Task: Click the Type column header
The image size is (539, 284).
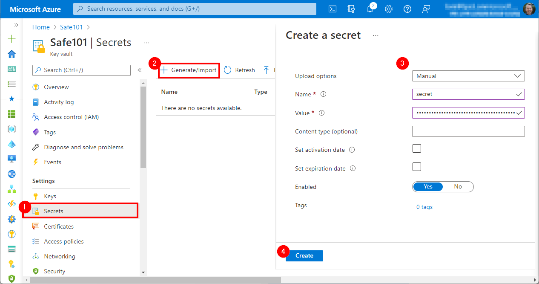Action: click(261, 92)
